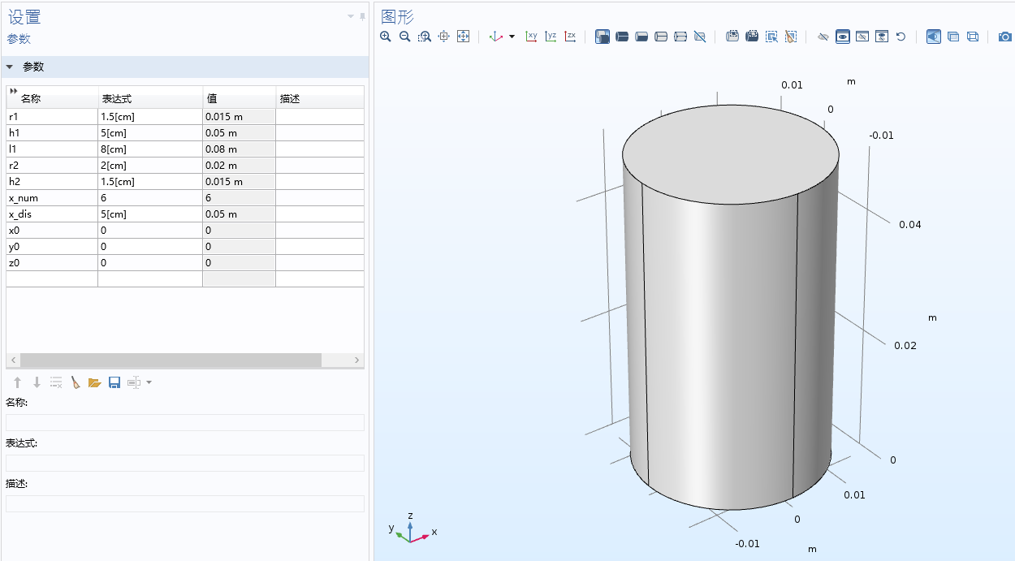Click the move up arrow below the table
Screen dimensions: 1015x561
point(17,382)
